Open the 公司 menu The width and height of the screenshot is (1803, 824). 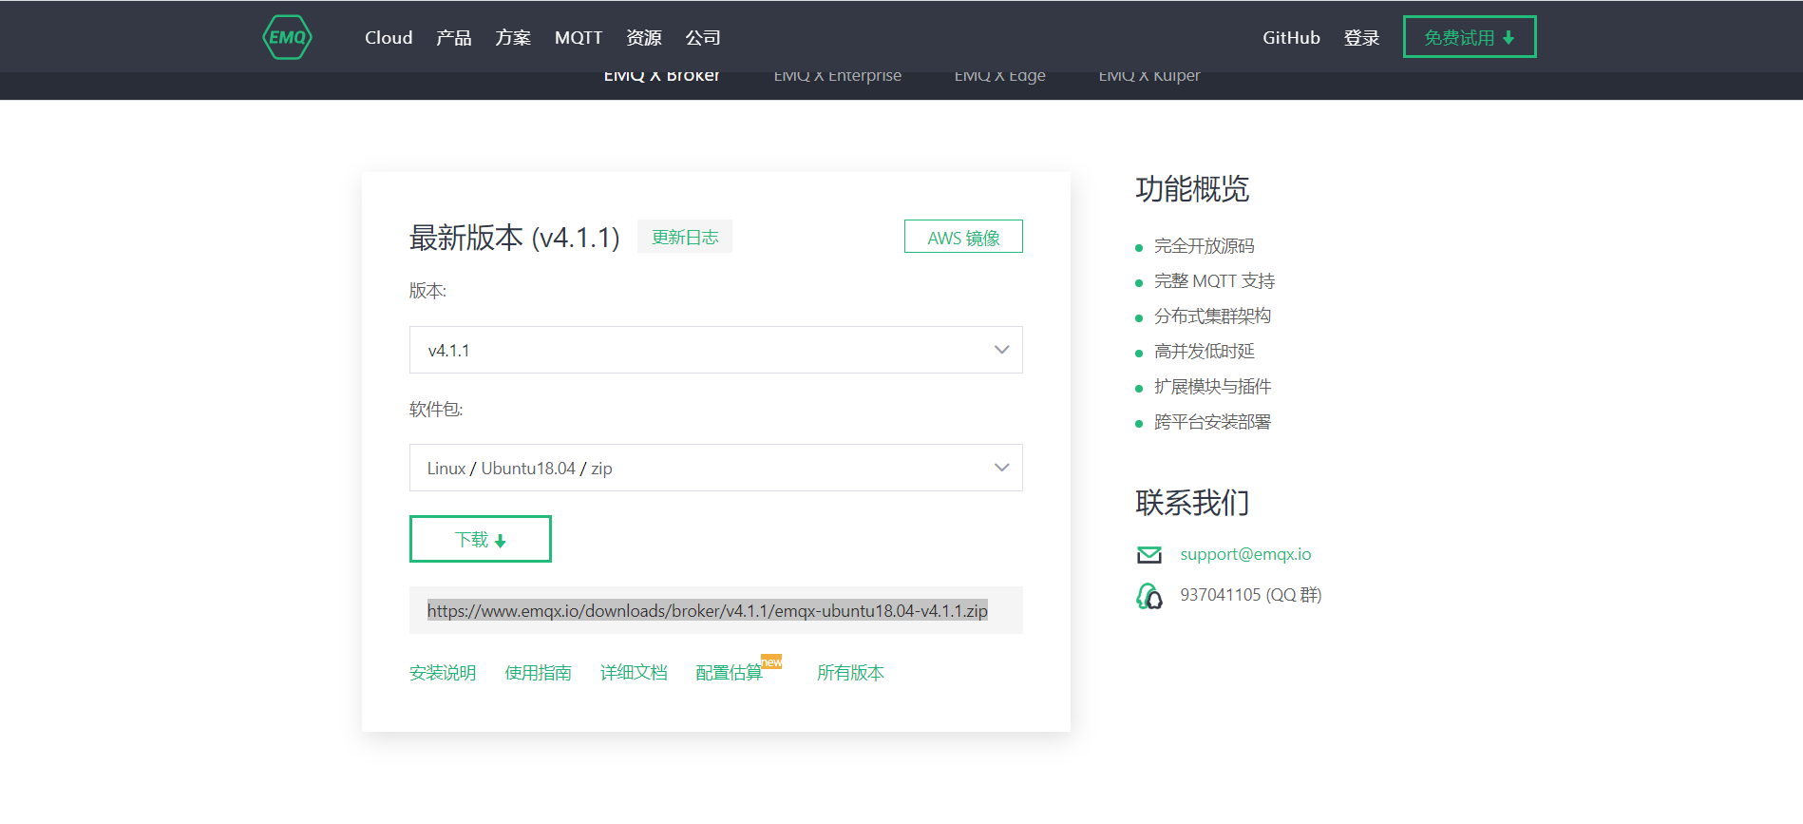[x=703, y=38]
